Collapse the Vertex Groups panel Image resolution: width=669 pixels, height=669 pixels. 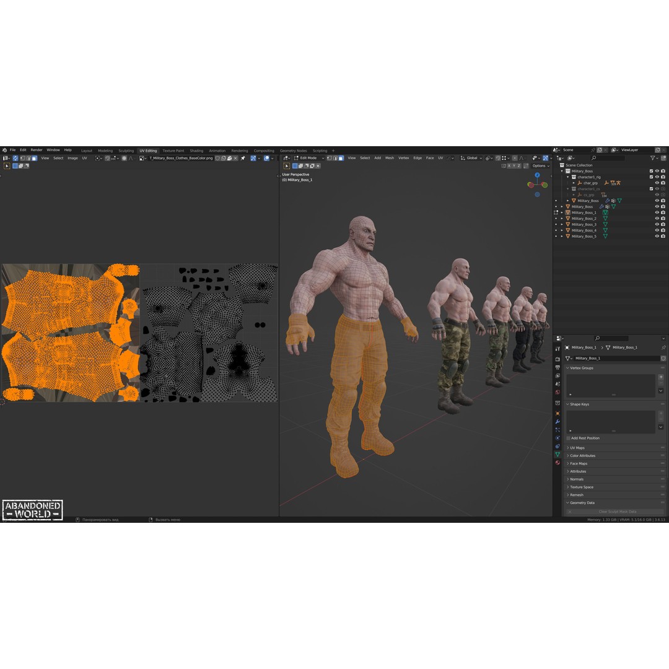[x=615, y=368]
